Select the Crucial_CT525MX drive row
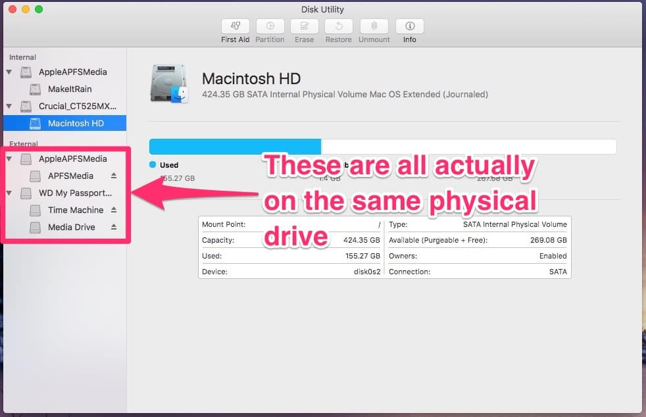The height and width of the screenshot is (417, 646). click(x=64, y=107)
